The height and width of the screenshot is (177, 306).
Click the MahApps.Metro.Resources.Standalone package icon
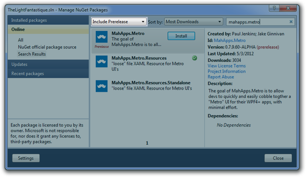(102, 86)
